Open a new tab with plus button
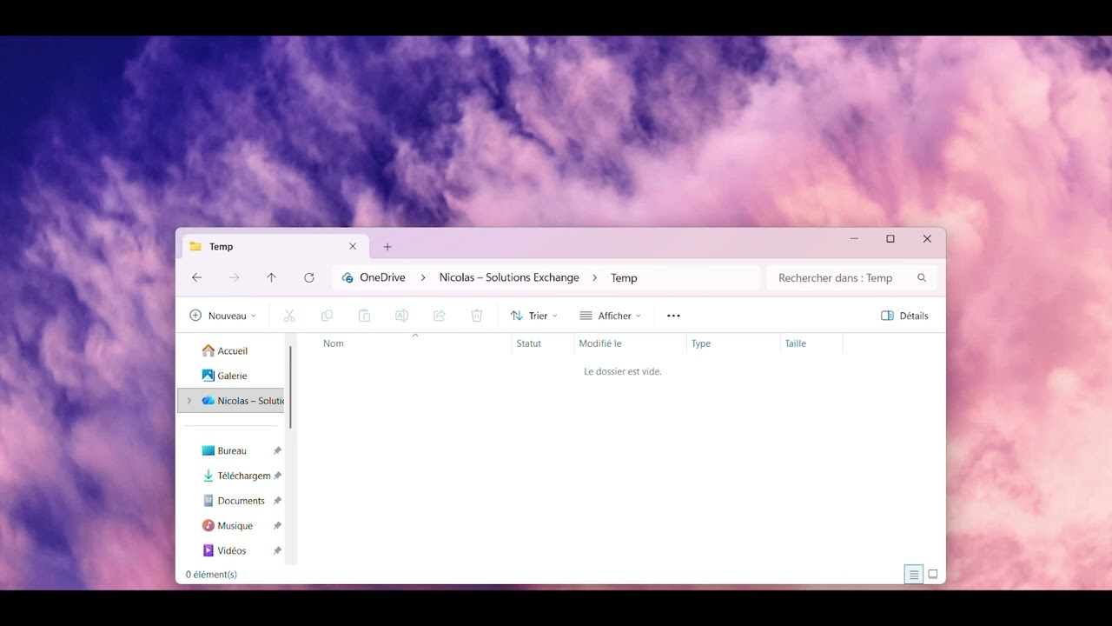This screenshot has height=626, width=1112. click(387, 247)
